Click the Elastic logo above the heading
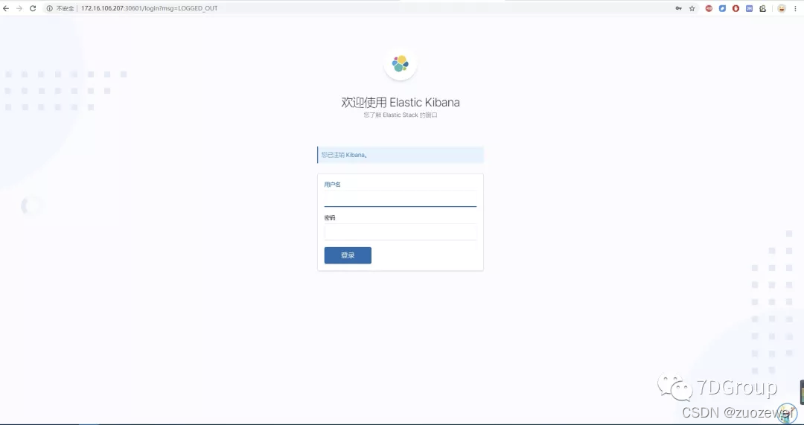The image size is (804, 425). point(401,63)
